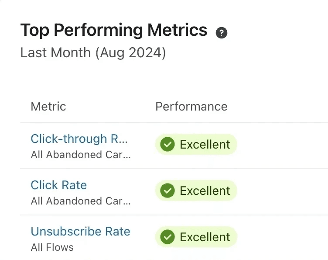Click the help question mark icon
The image size is (328, 260).
[x=222, y=32]
